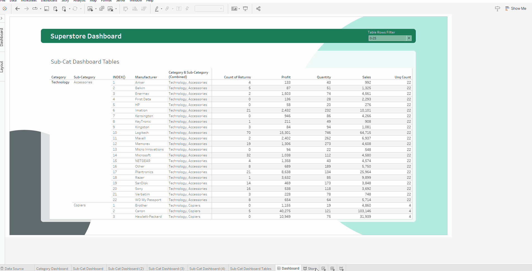This screenshot has height=271, width=532.
Task: Click the Share Workbook toolbar icon
Action: click(258, 9)
